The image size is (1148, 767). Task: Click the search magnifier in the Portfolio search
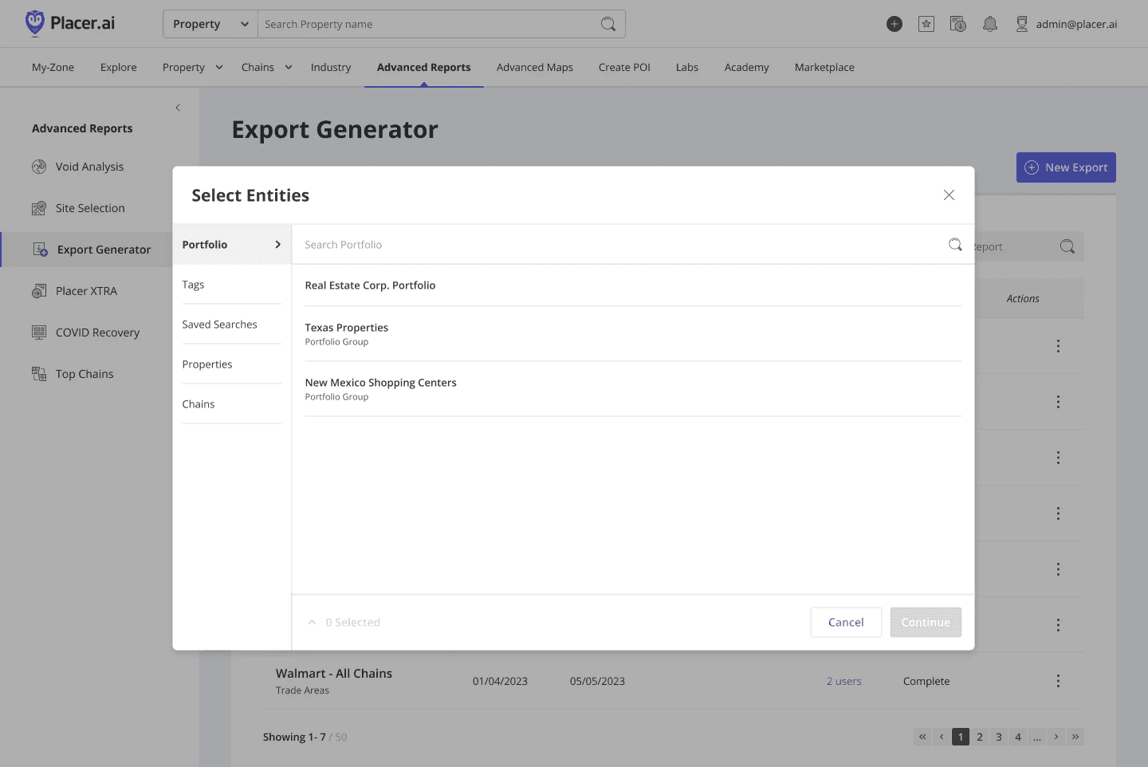tap(955, 245)
